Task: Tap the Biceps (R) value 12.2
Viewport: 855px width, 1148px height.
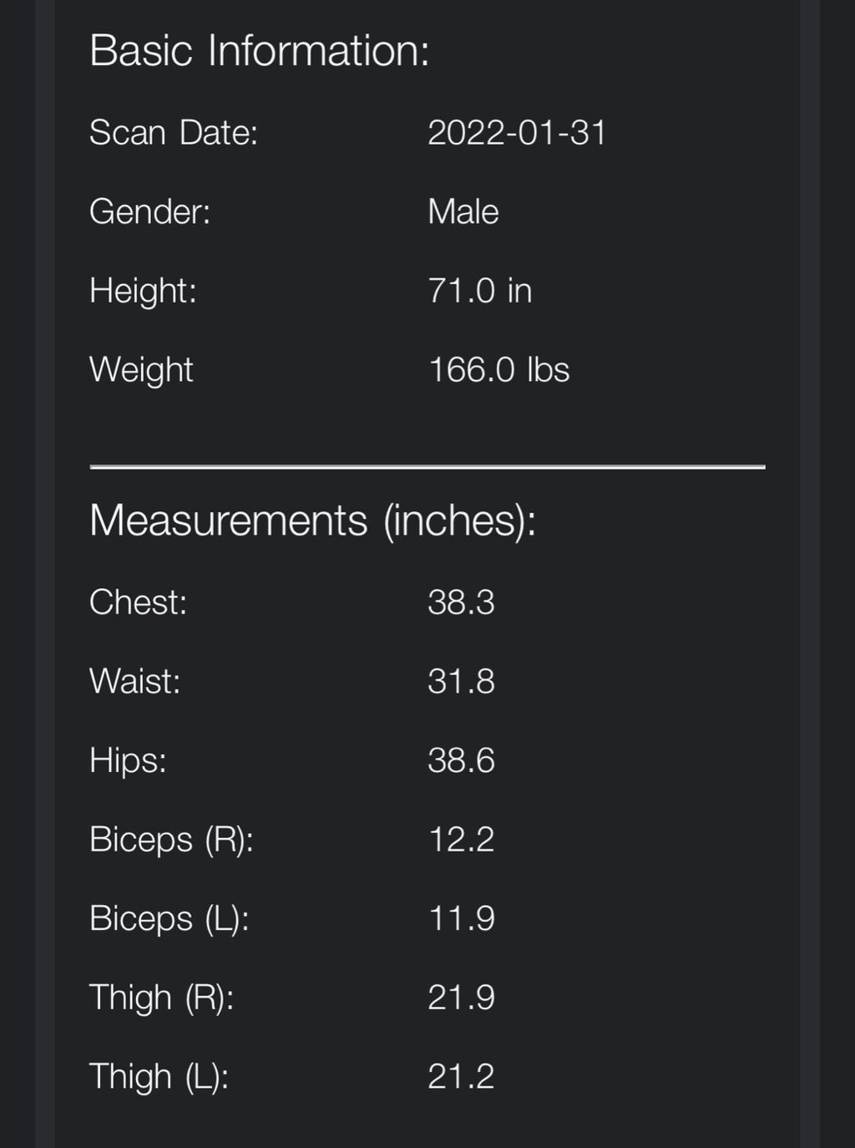Action: [x=461, y=839]
